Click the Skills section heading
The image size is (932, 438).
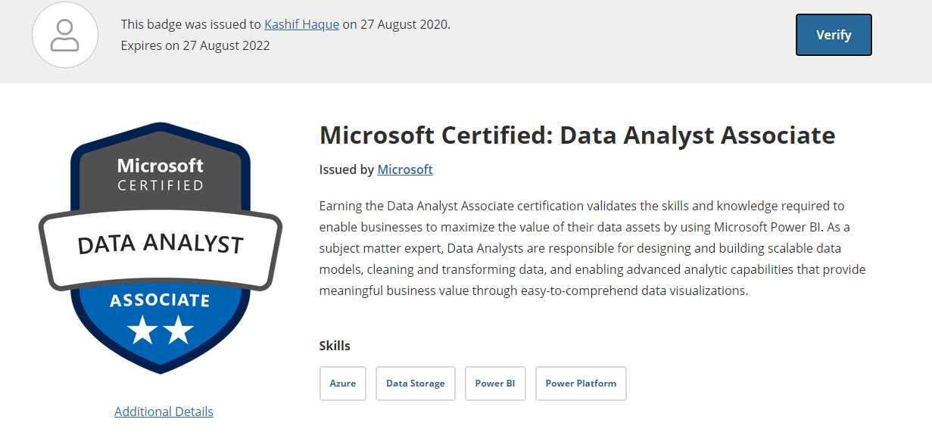click(x=335, y=346)
